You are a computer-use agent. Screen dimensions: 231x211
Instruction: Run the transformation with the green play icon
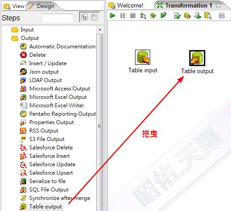(112, 16)
